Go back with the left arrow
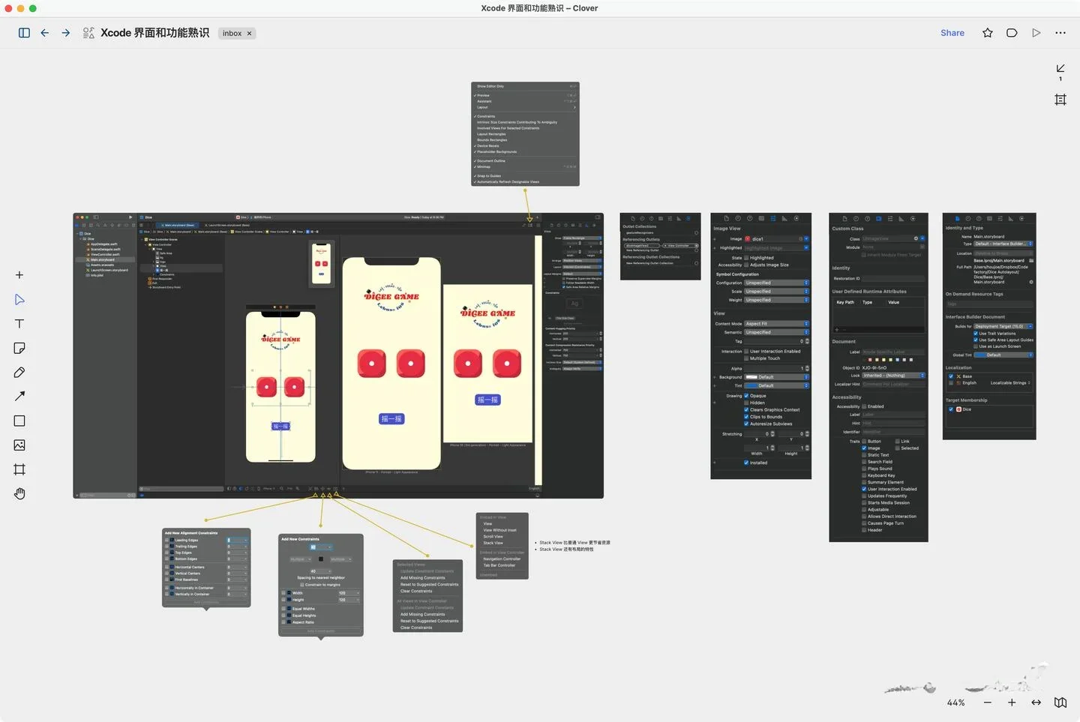1080x722 pixels. (x=45, y=33)
